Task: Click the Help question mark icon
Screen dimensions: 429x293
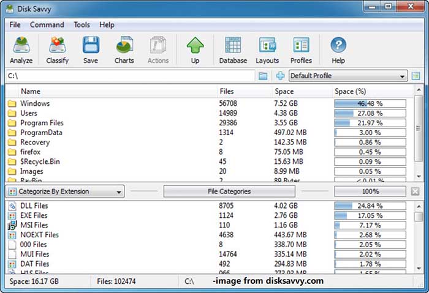Action: click(338, 45)
